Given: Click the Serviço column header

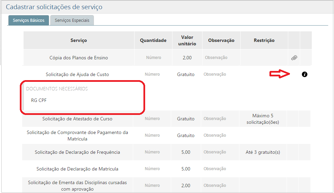Looking at the screenshot, I should tap(79, 40).
